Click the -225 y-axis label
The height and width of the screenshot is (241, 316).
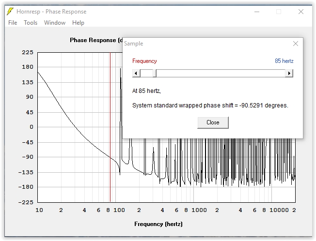[26, 202]
